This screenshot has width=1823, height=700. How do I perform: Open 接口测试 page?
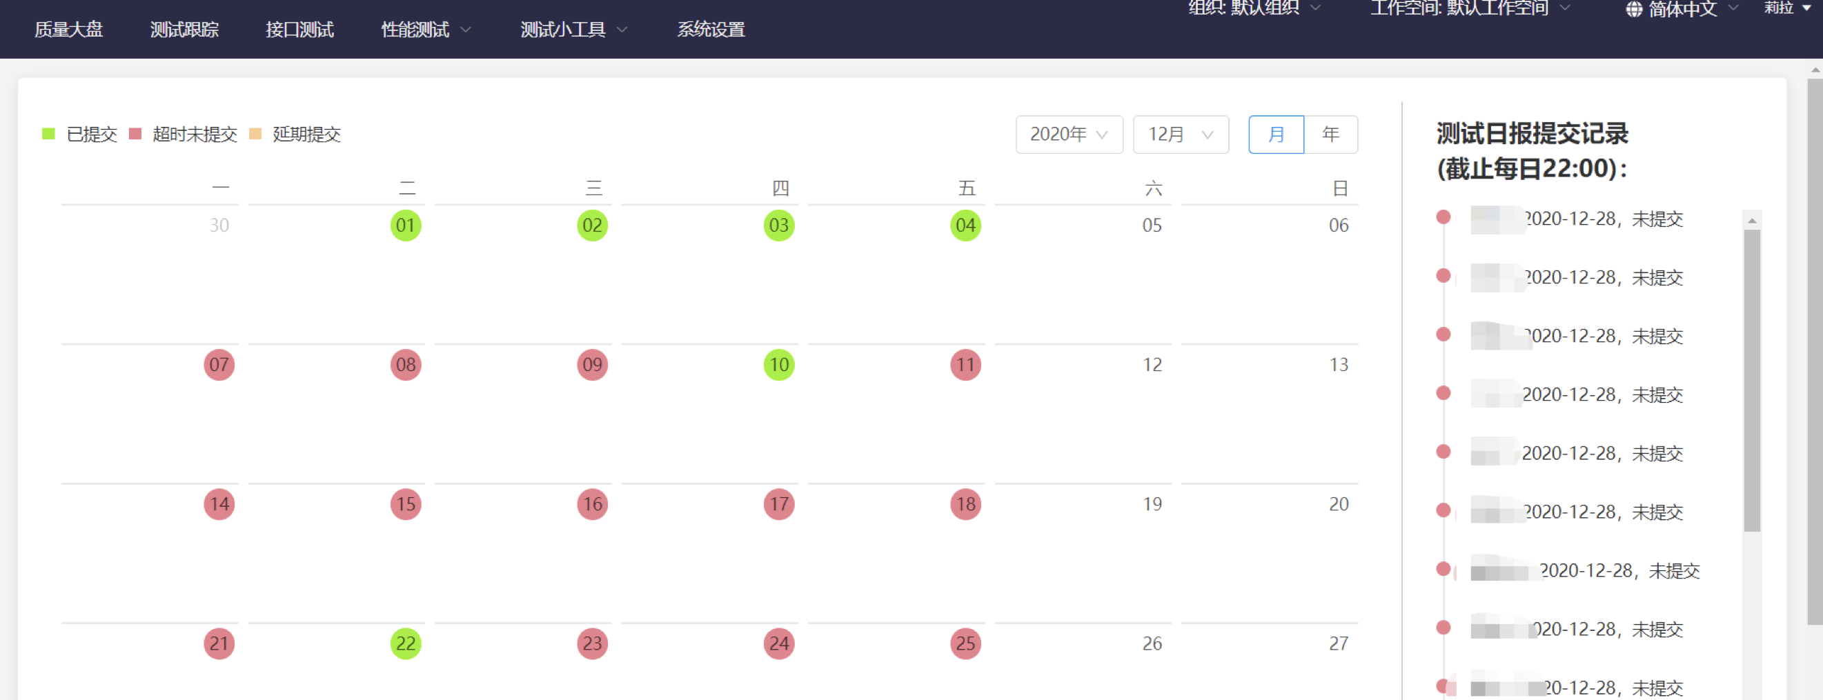(299, 30)
